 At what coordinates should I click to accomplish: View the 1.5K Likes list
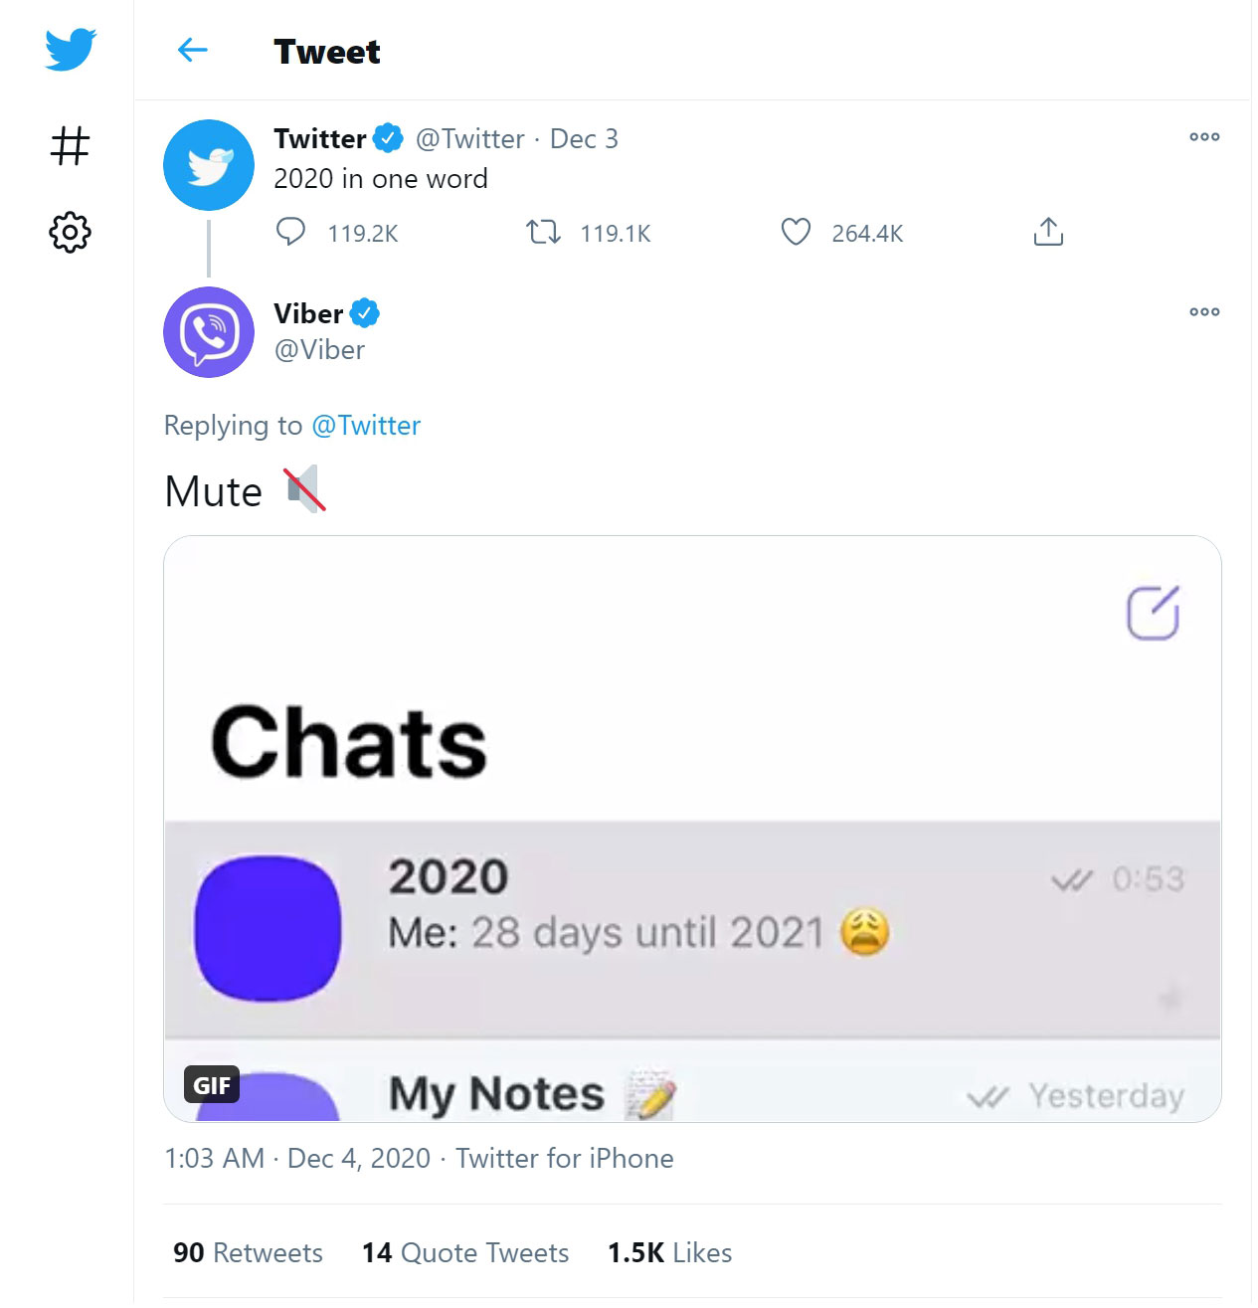click(x=669, y=1253)
